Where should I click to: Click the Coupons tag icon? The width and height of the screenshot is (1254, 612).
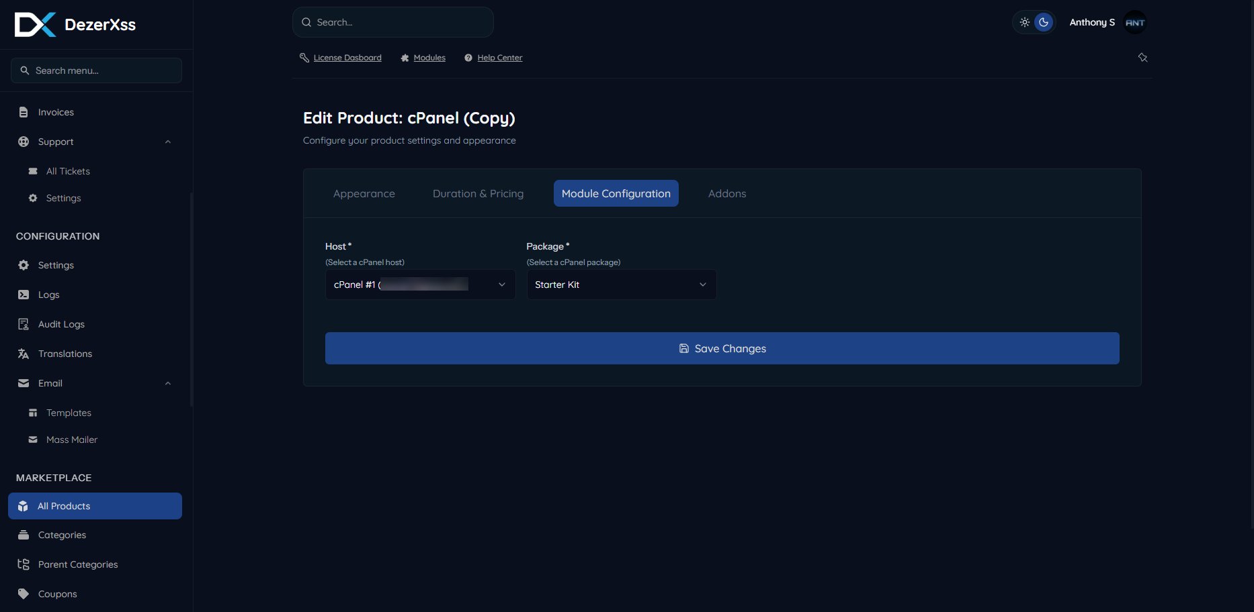(24, 594)
